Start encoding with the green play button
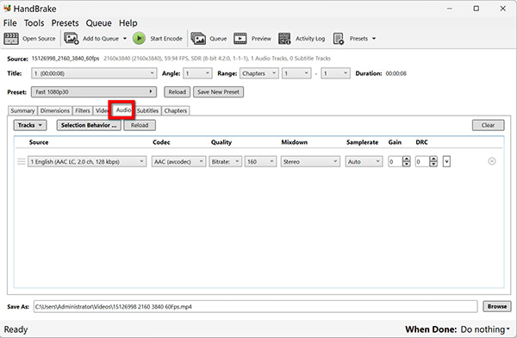 [x=139, y=39]
